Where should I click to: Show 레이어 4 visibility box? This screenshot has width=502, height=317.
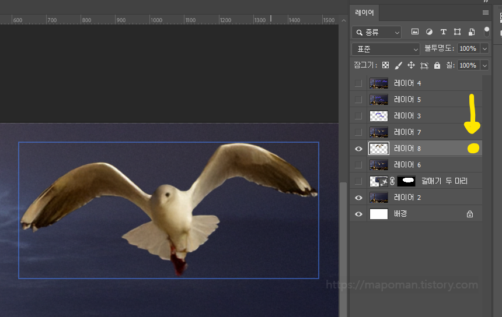point(358,83)
